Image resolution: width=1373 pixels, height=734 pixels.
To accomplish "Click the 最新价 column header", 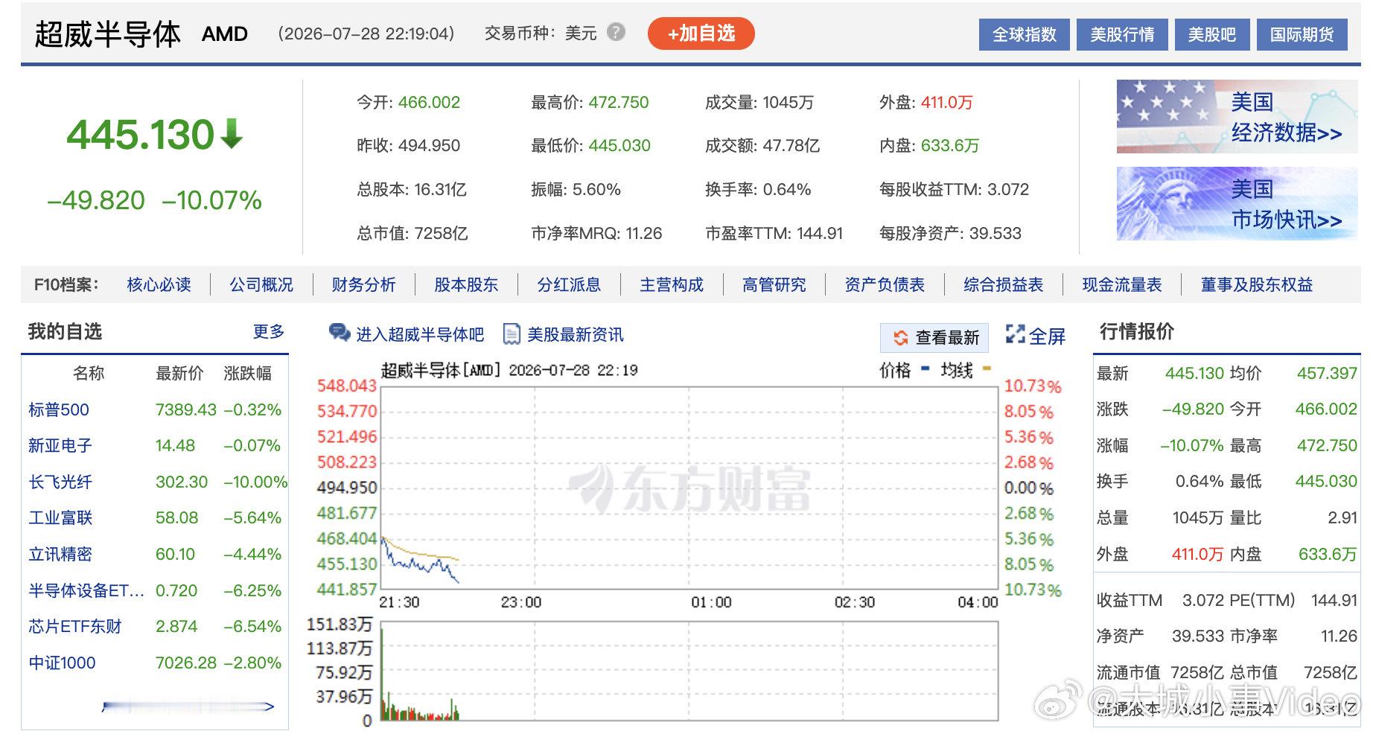I will pos(179,373).
